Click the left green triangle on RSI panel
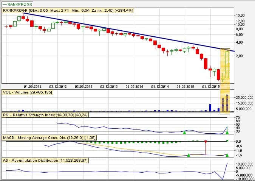 tap(184, 133)
